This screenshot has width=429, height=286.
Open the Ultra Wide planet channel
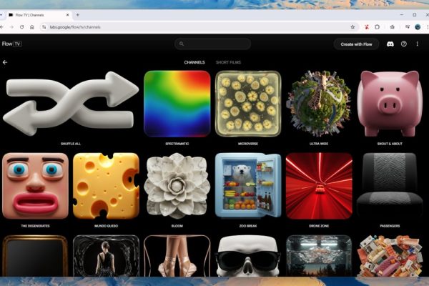coord(319,104)
